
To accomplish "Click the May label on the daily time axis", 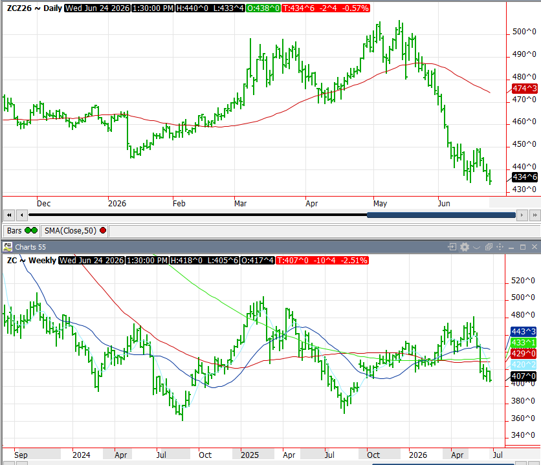I will coord(380,203).
